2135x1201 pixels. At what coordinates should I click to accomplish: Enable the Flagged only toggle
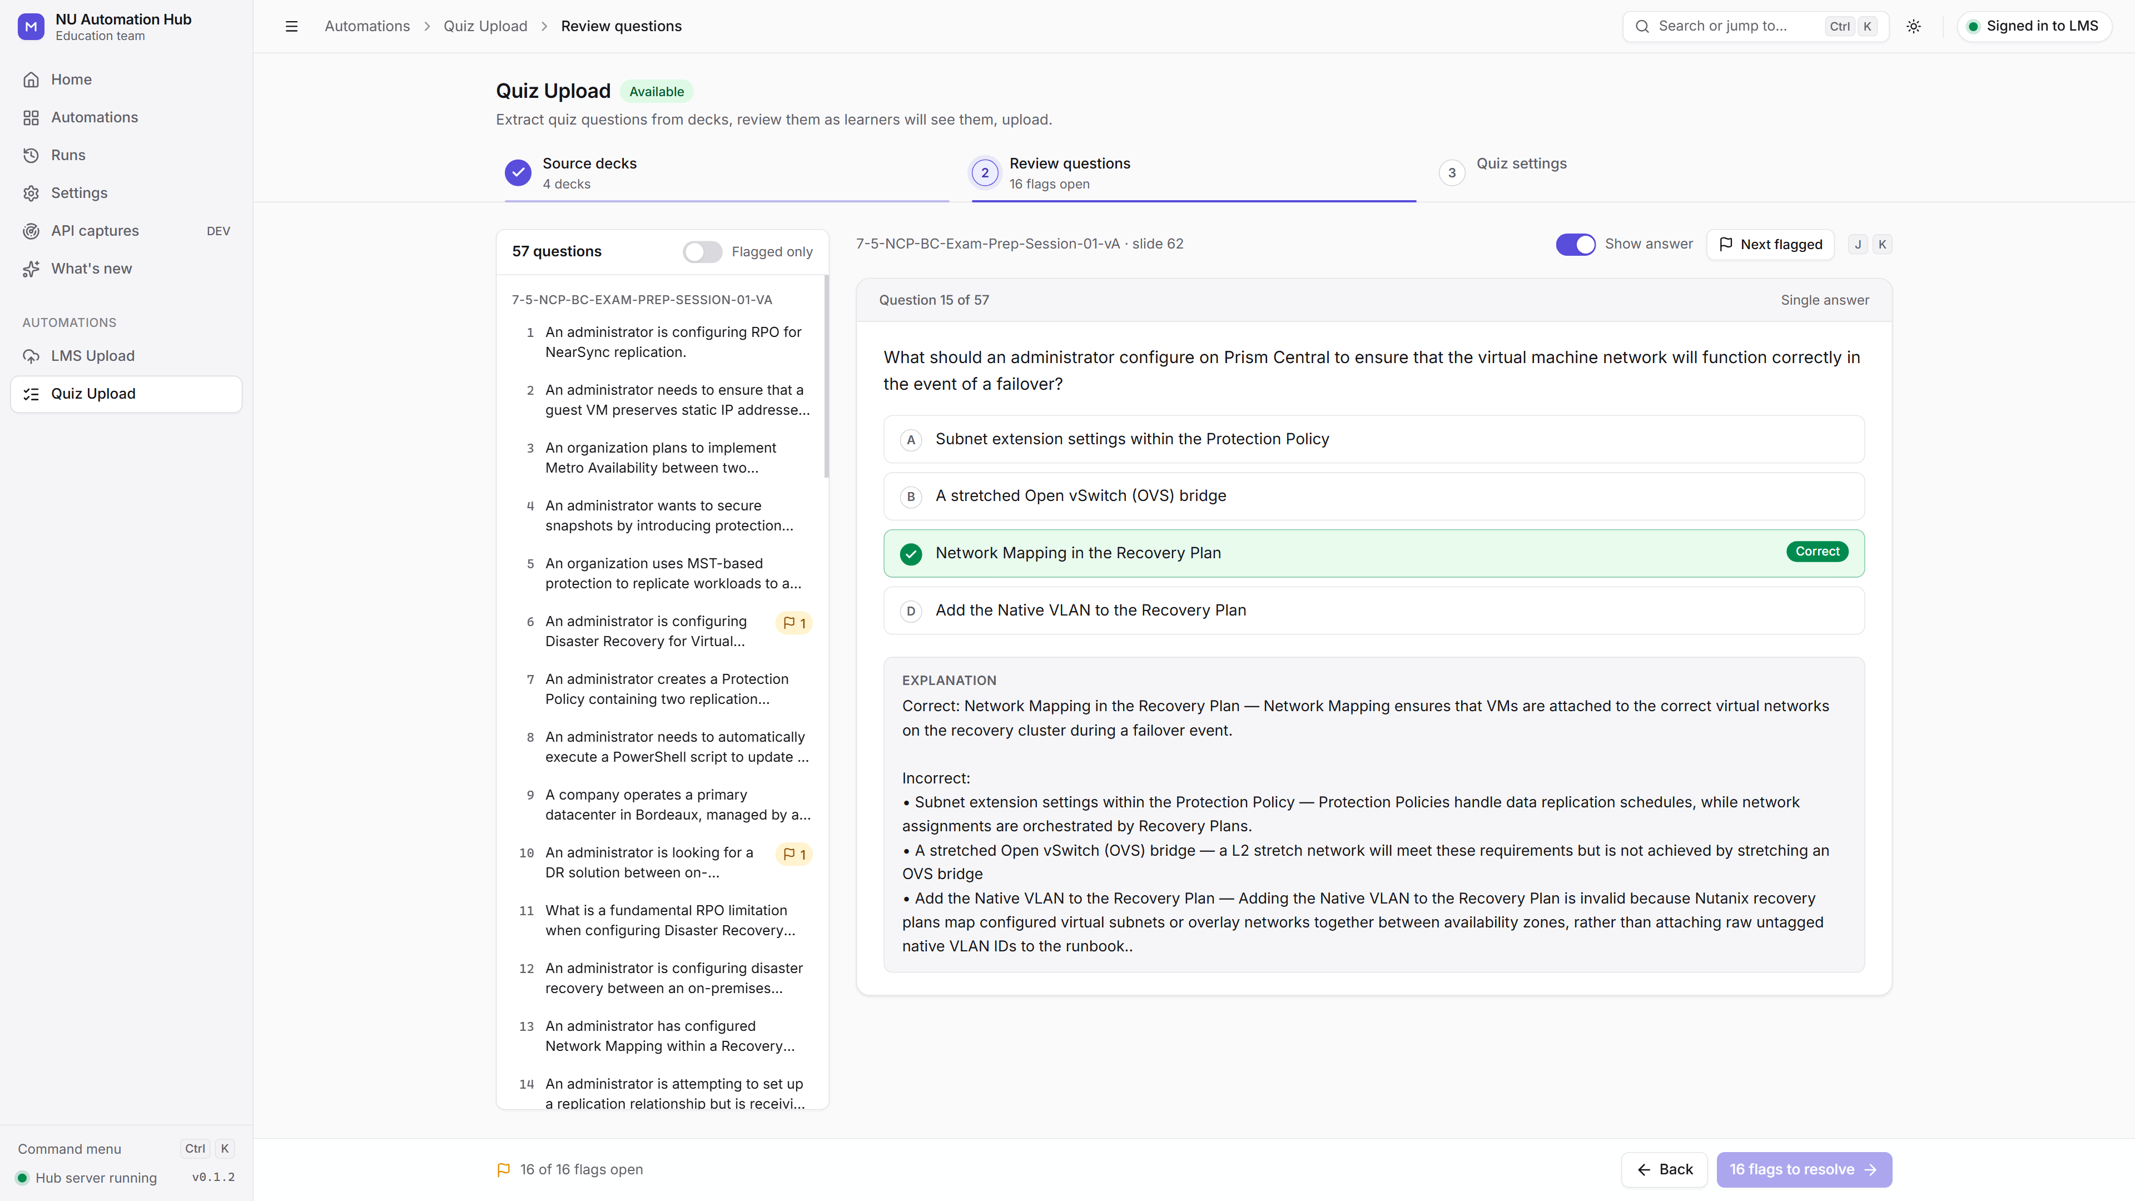pos(702,252)
